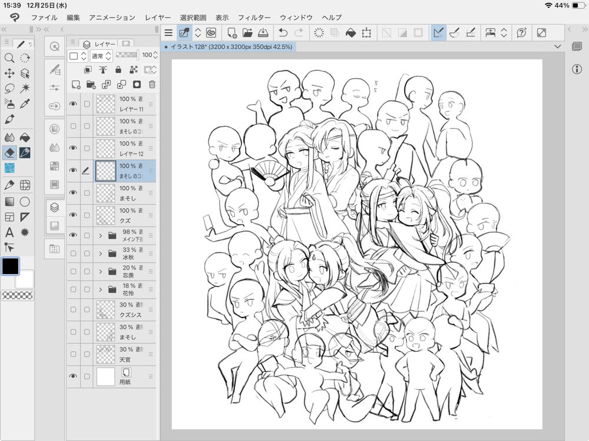Select the Lasso selection tool

9,89
